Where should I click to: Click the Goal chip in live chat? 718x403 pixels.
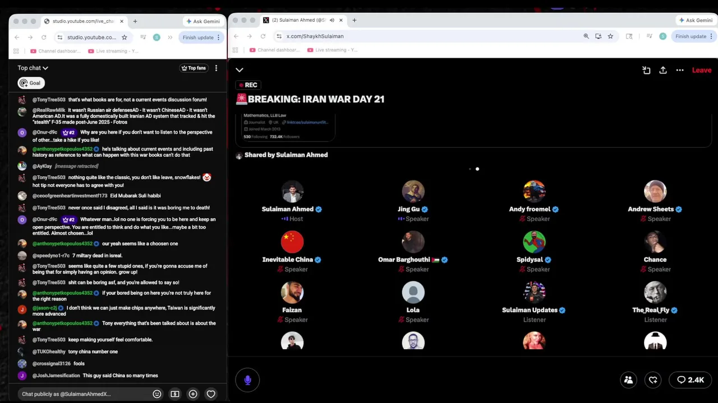click(30, 83)
